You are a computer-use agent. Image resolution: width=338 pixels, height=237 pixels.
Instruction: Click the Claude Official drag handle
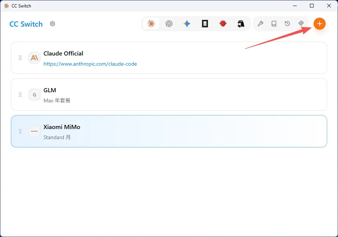[x=20, y=58]
